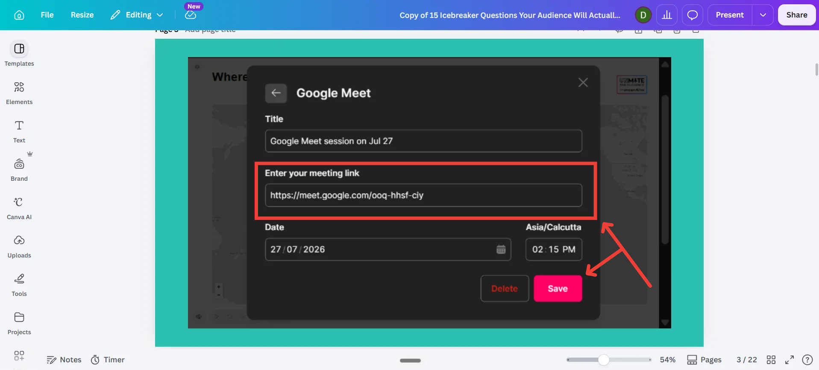Start presentation with the Present button

point(730,15)
